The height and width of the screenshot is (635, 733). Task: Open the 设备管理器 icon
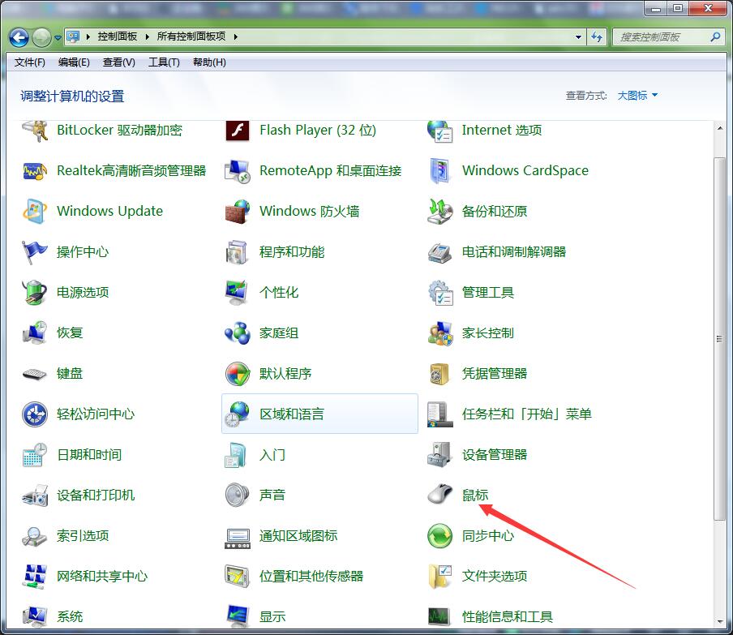point(440,454)
